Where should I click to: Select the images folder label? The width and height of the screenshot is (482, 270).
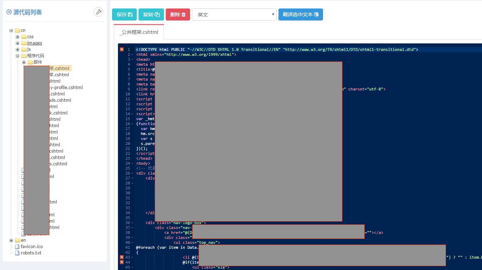click(35, 43)
